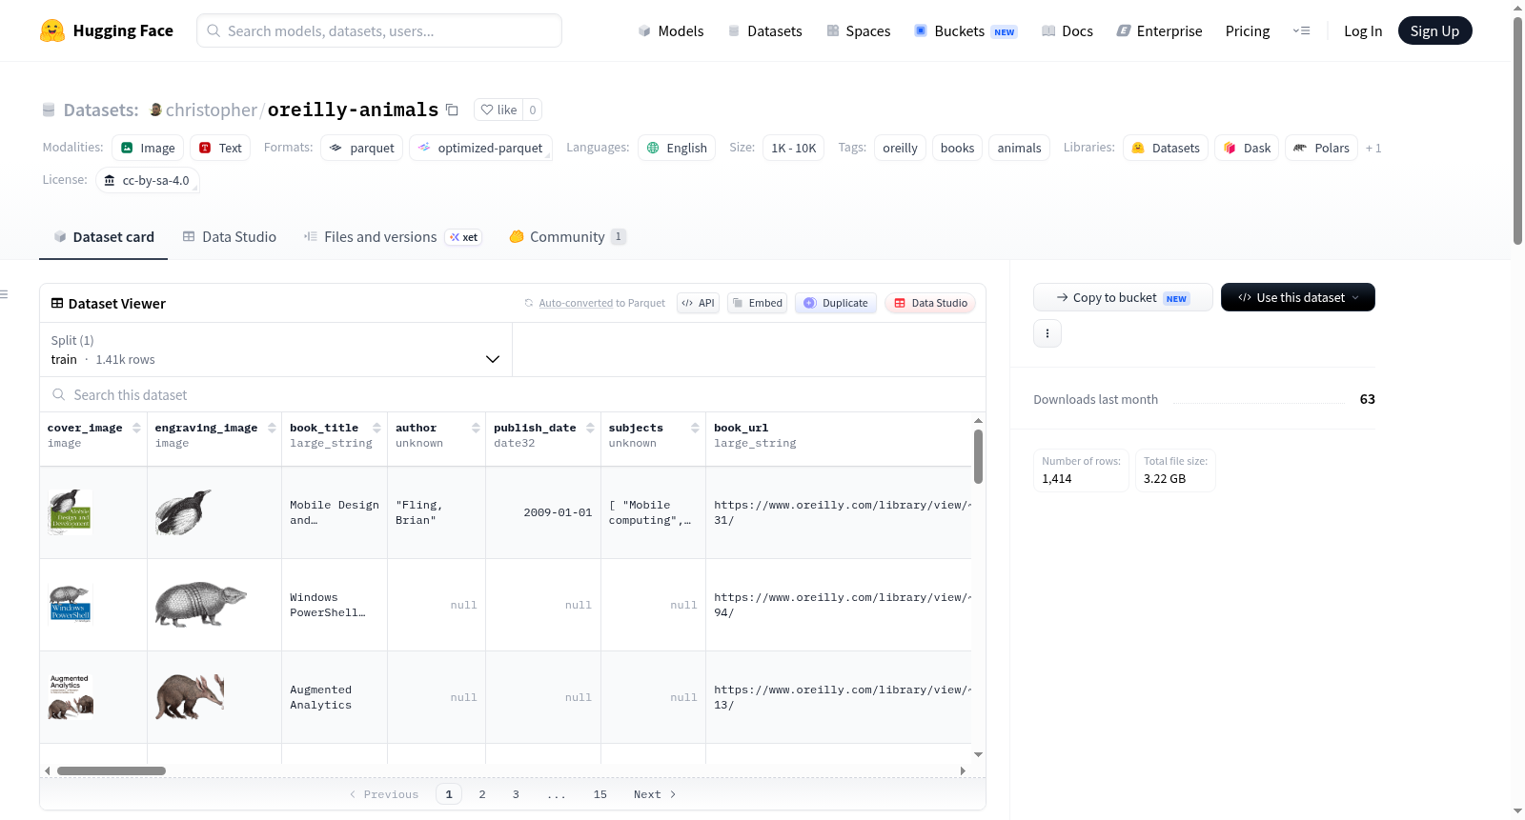The width and height of the screenshot is (1525, 820).
Task: Open the Files and versions tab
Action: coord(393,236)
